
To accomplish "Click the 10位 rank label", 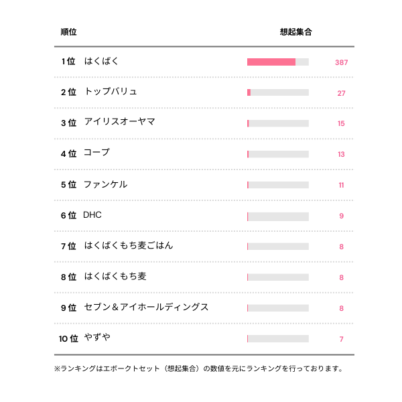I will tap(68, 338).
